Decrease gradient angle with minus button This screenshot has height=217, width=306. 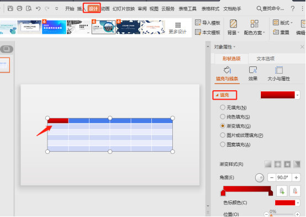point(272,178)
